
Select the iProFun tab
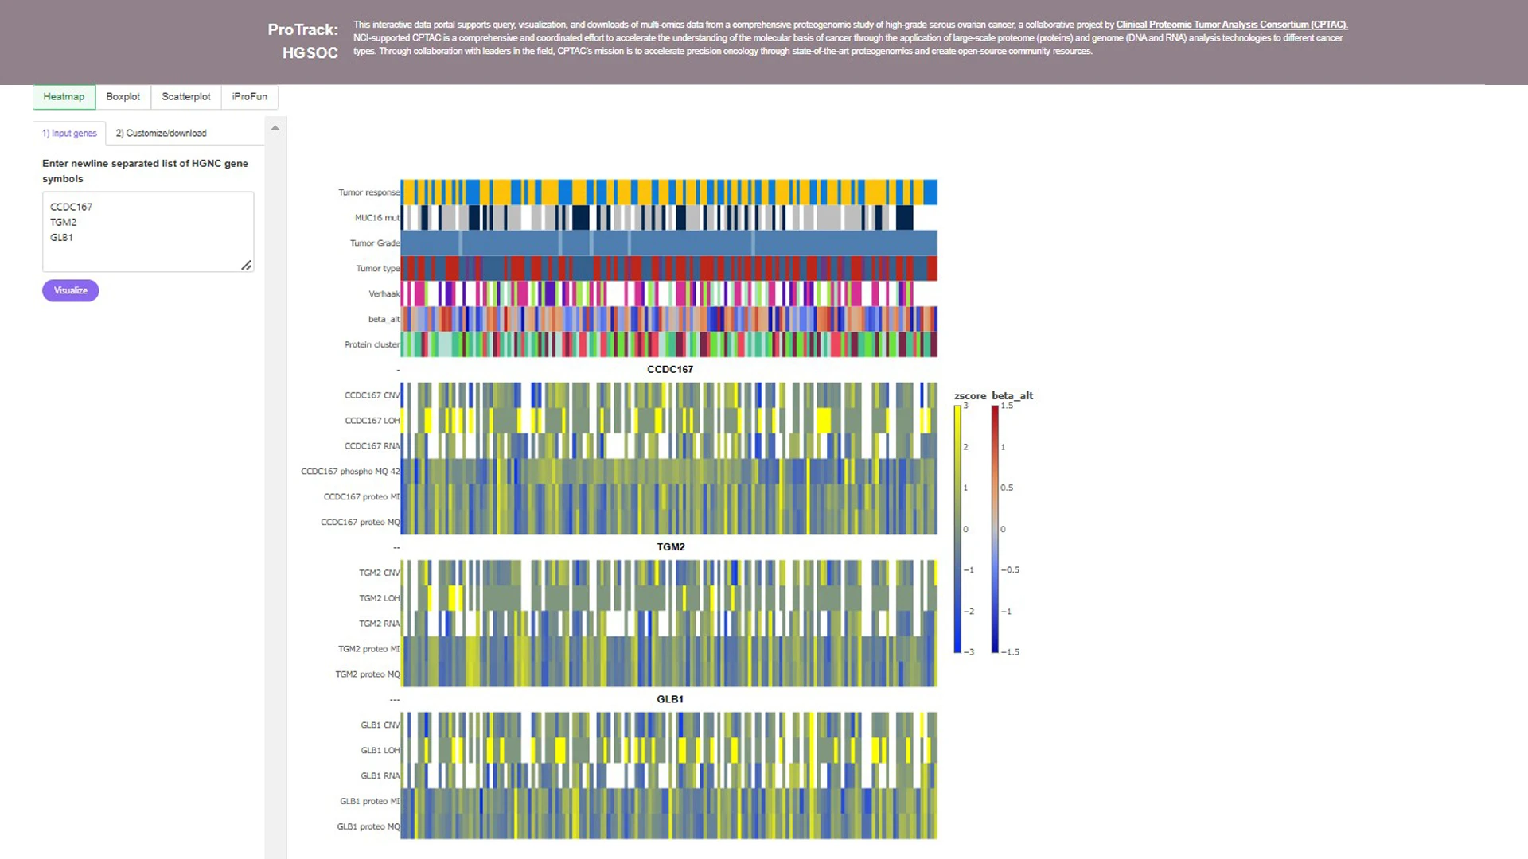249,96
